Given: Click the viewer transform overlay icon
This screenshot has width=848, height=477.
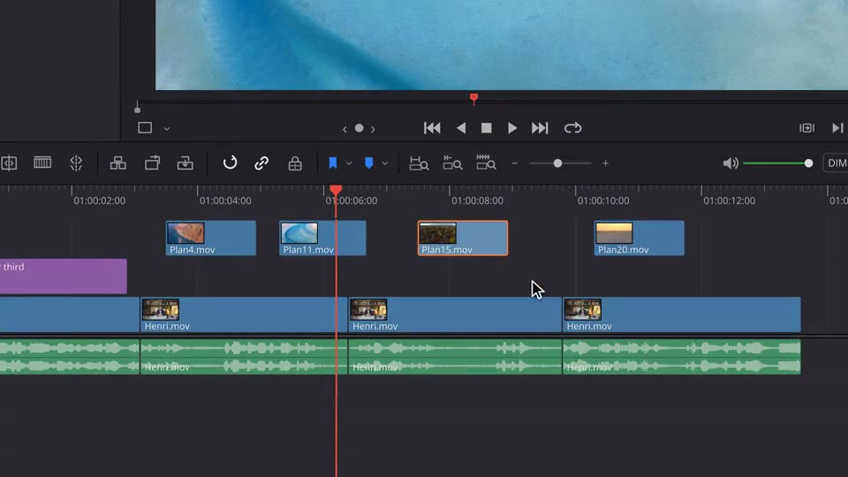Looking at the screenshot, I should click(x=144, y=127).
